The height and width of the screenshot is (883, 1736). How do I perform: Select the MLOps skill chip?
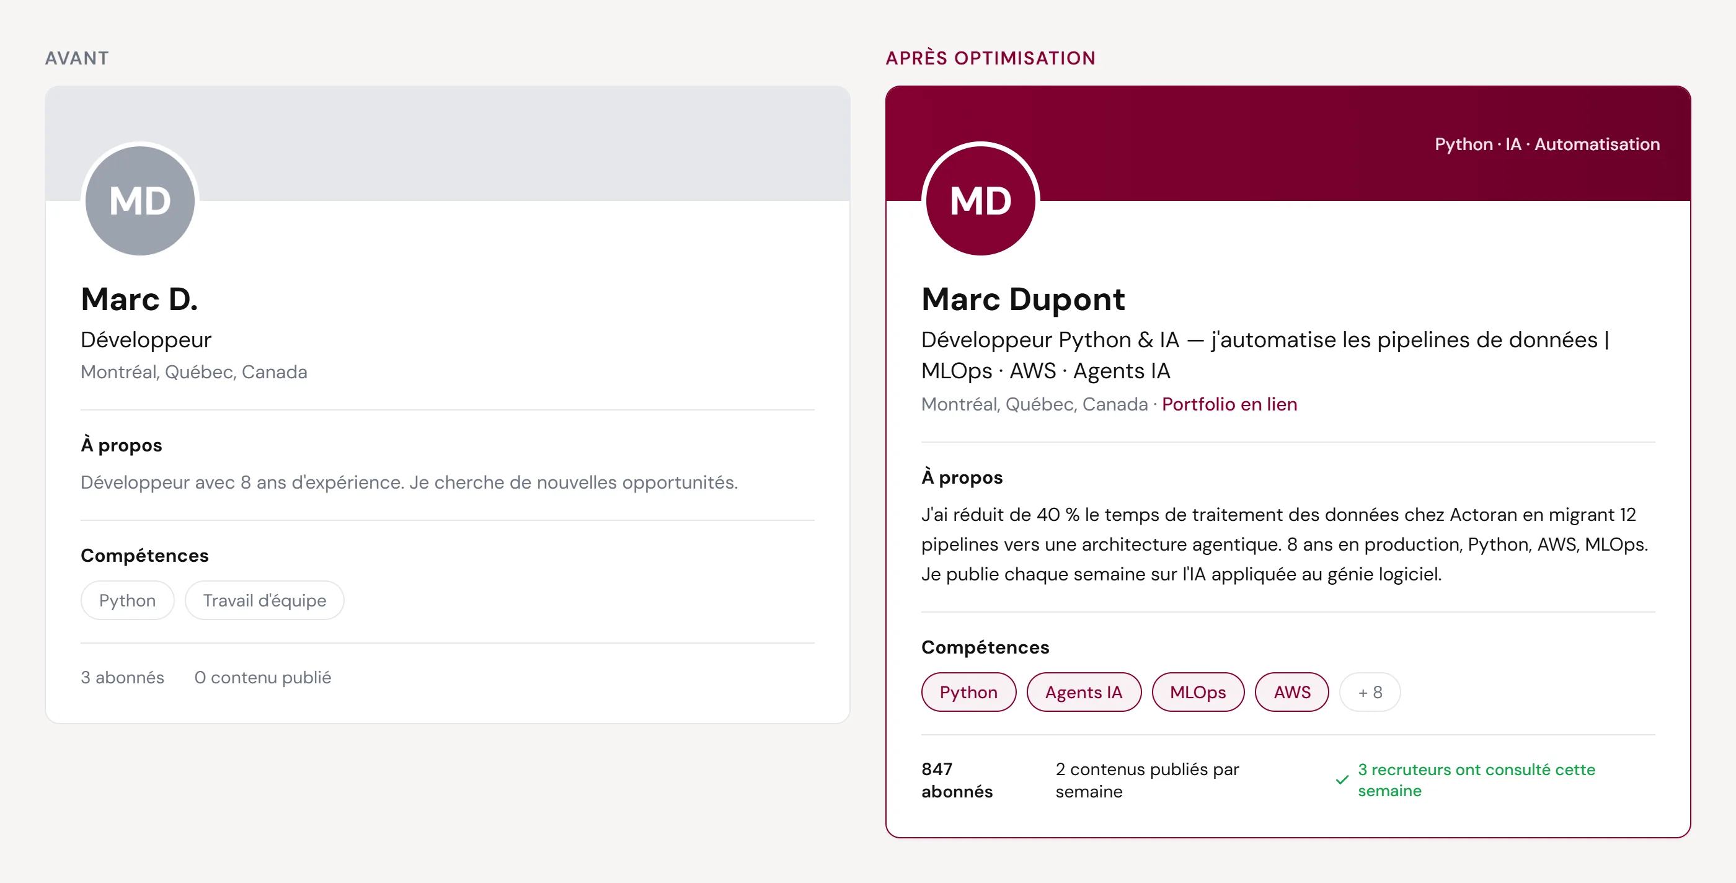pos(1198,691)
